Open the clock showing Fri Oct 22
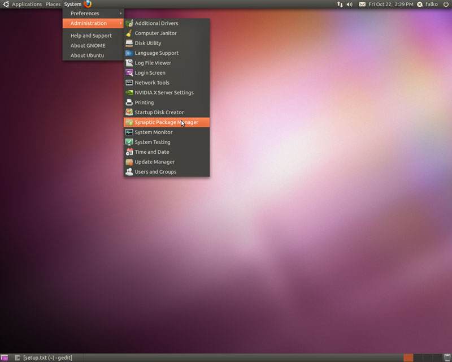The image size is (452, 362). pos(390,5)
